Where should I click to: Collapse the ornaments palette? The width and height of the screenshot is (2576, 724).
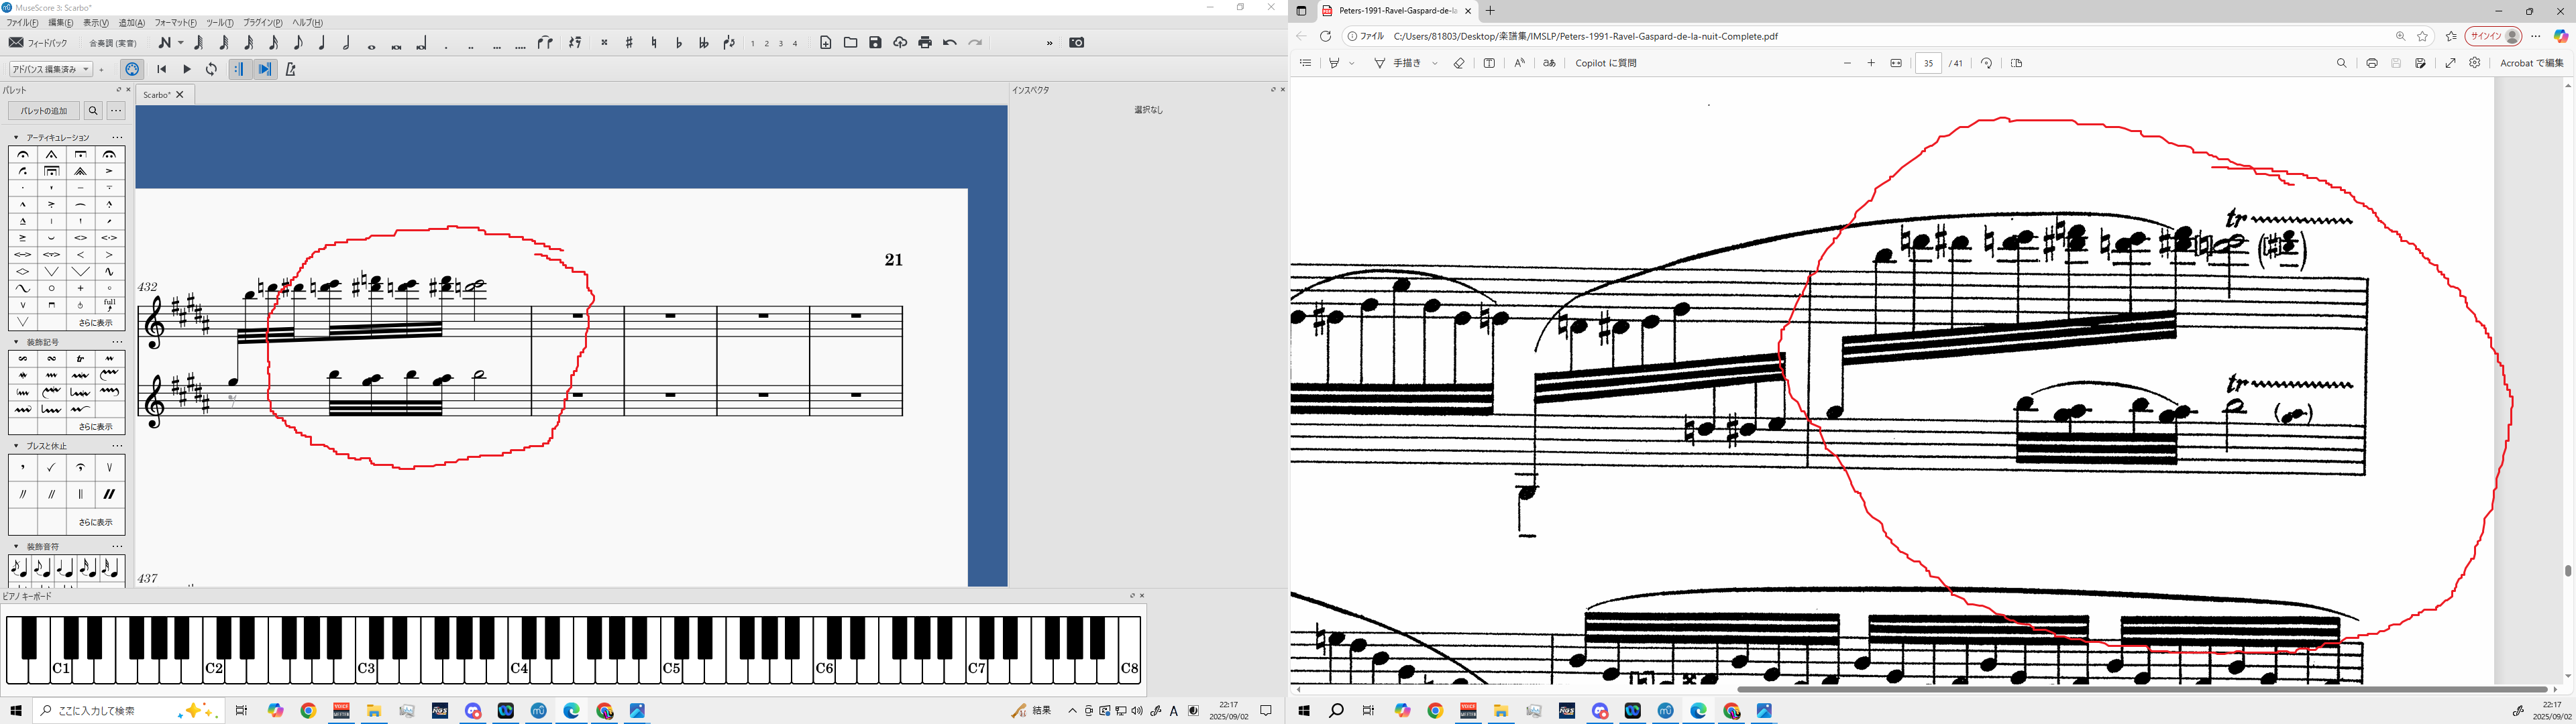(x=16, y=342)
